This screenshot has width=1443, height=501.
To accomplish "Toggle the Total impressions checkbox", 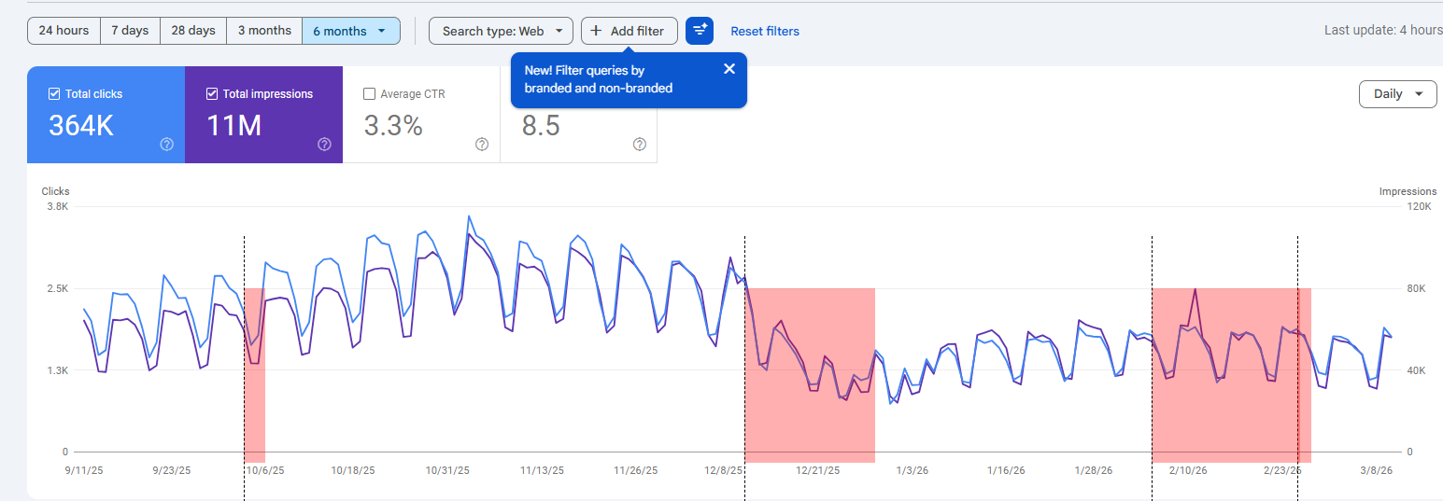I will (212, 94).
